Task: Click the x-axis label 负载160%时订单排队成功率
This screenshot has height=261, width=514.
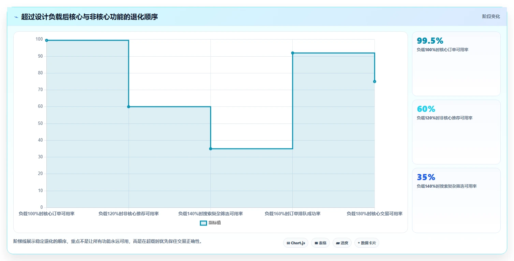Action: click(x=293, y=214)
